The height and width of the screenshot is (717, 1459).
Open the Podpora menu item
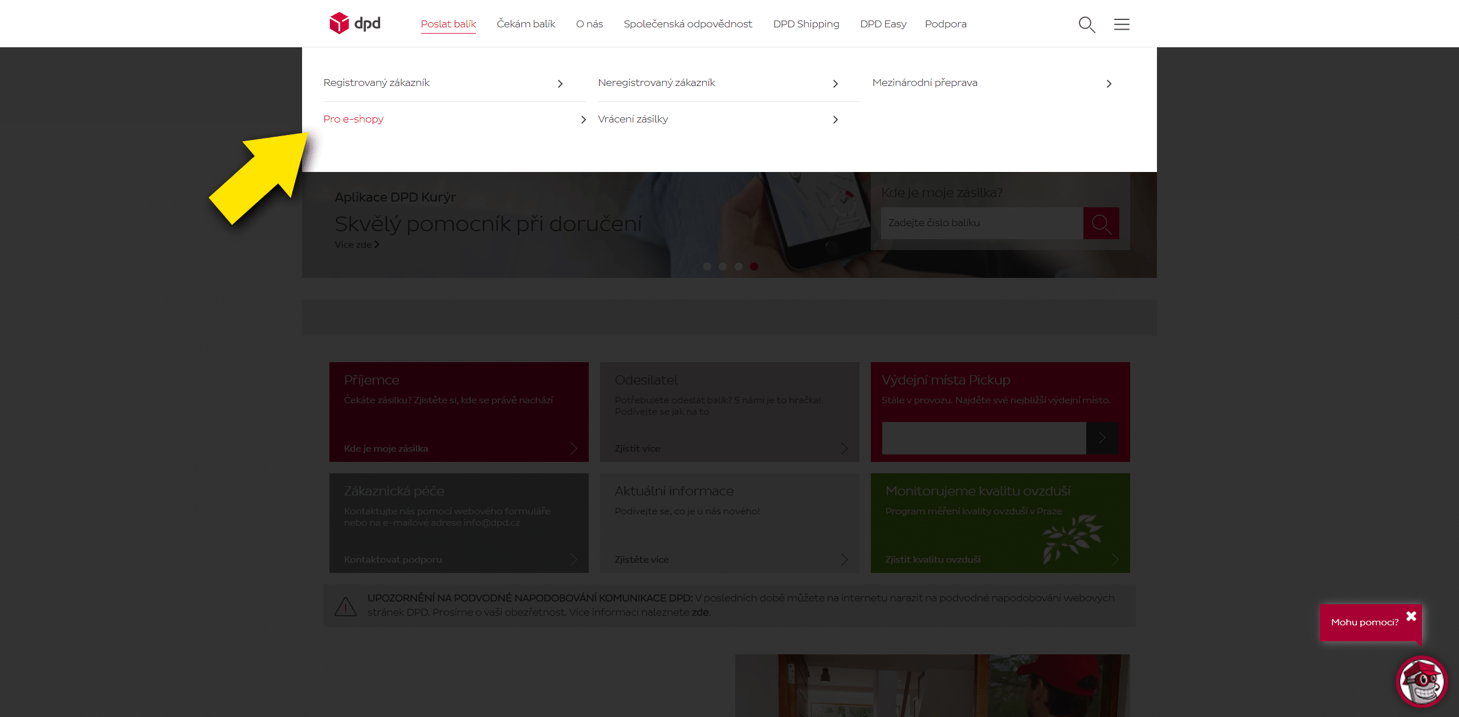click(x=945, y=24)
